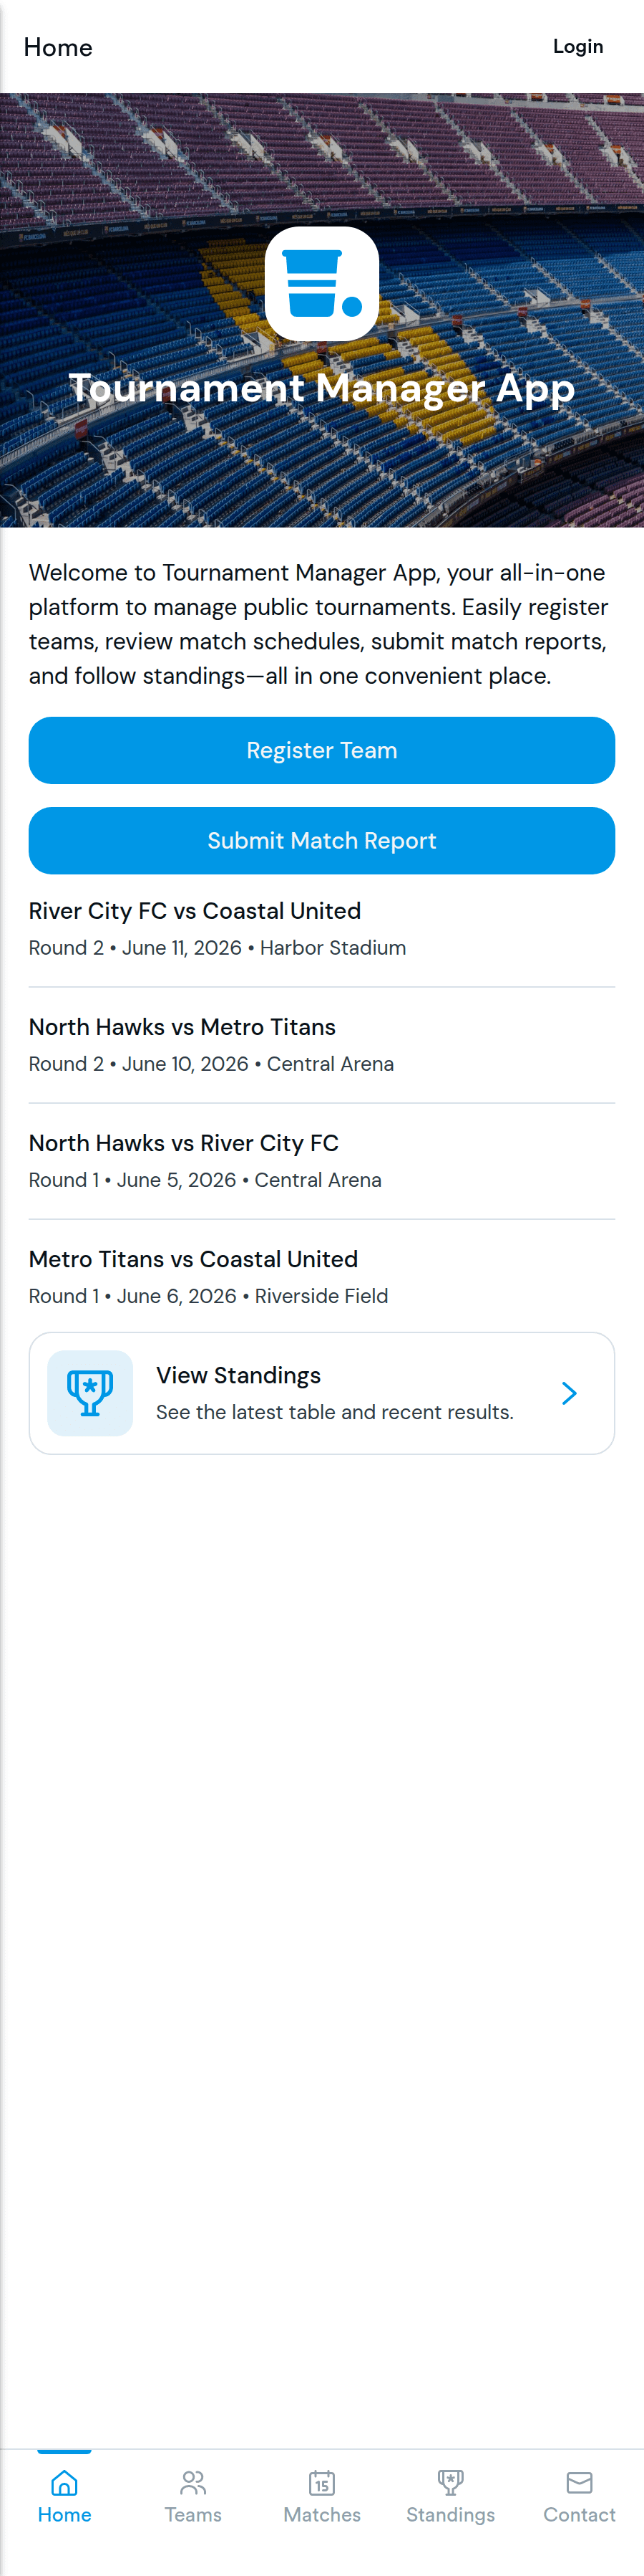This screenshot has width=644, height=2576.
Task: Click the blue app logo in the banner
Action: (321, 284)
